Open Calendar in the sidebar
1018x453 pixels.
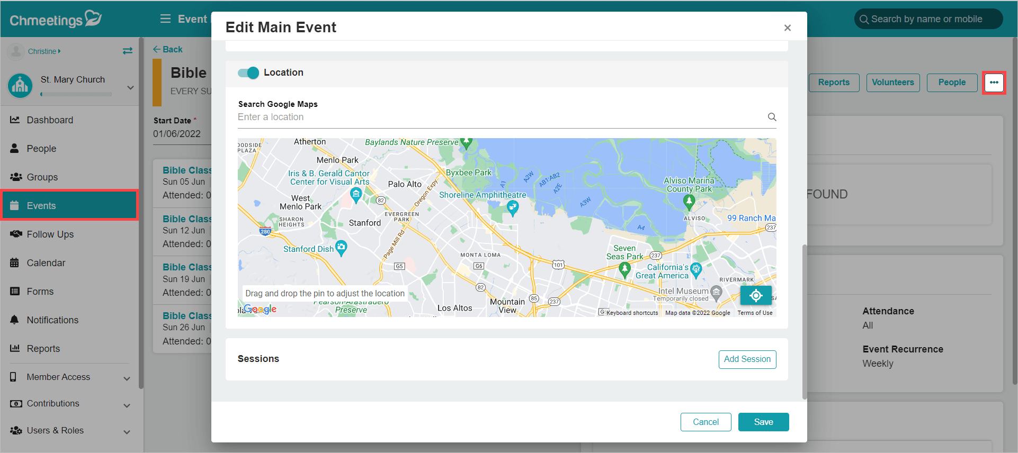(x=69, y=263)
